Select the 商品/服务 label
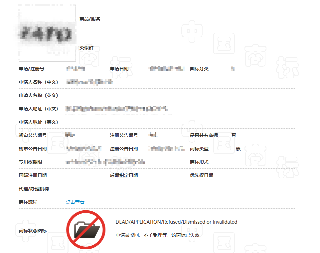 point(90,19)
